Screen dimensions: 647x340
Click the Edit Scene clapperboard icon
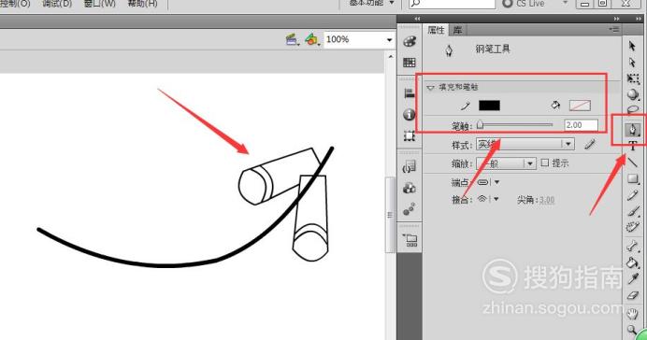tap(292, 40)
